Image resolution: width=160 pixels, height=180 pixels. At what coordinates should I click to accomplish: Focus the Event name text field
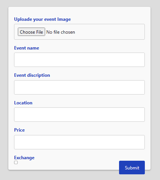coord(79,60)
